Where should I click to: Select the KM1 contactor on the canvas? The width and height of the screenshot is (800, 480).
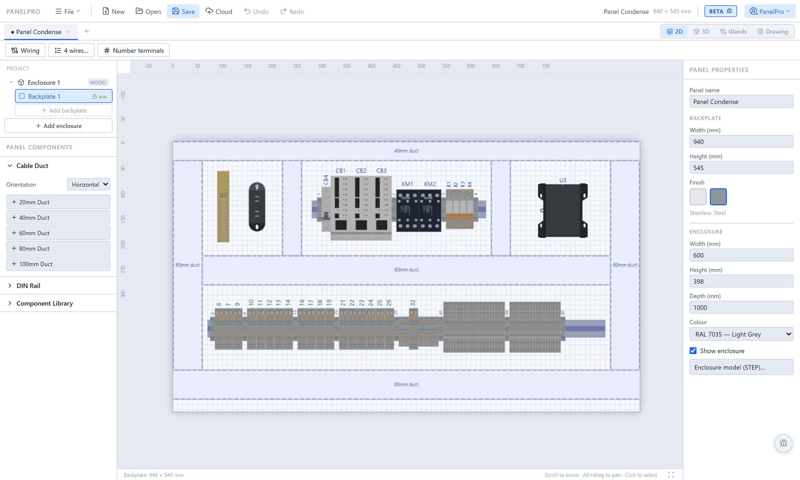(407, 211)
